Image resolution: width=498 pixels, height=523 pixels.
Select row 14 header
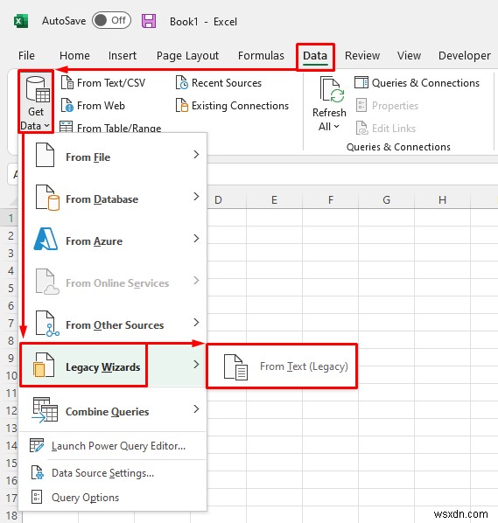(11, 445)
